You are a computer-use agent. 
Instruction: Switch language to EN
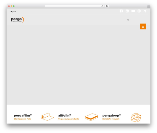15,12
